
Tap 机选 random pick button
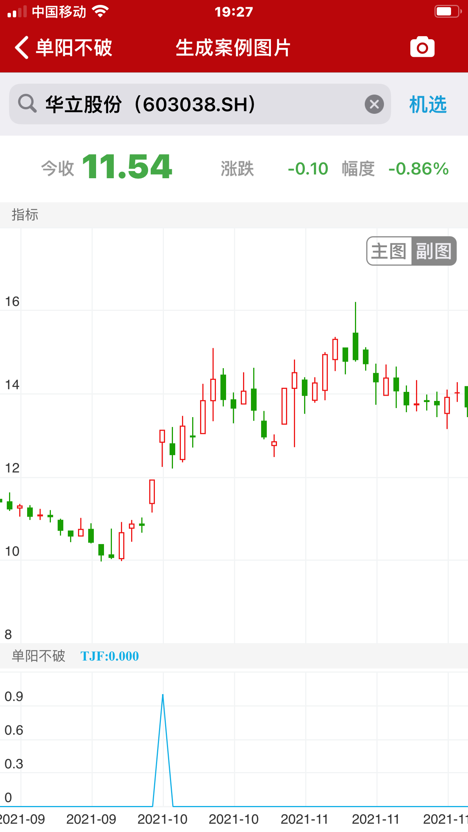click(428, 104)
